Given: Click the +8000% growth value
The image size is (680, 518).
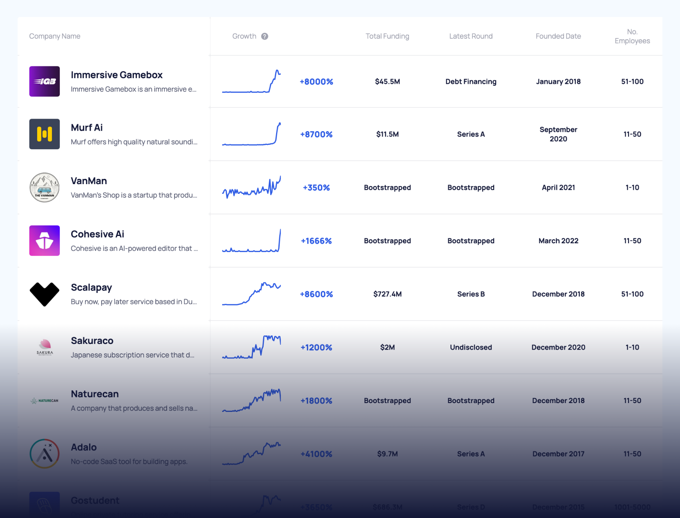Looking at the screenshot, I should point(317,82).
